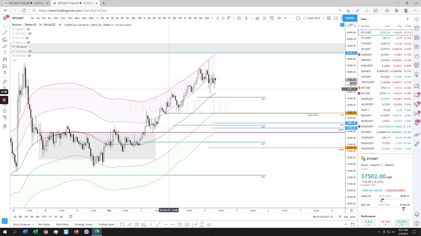This screenshot has width=421, height=236.
Task: Open indicator templates dropdown arrow
Action: coord(252,18)
